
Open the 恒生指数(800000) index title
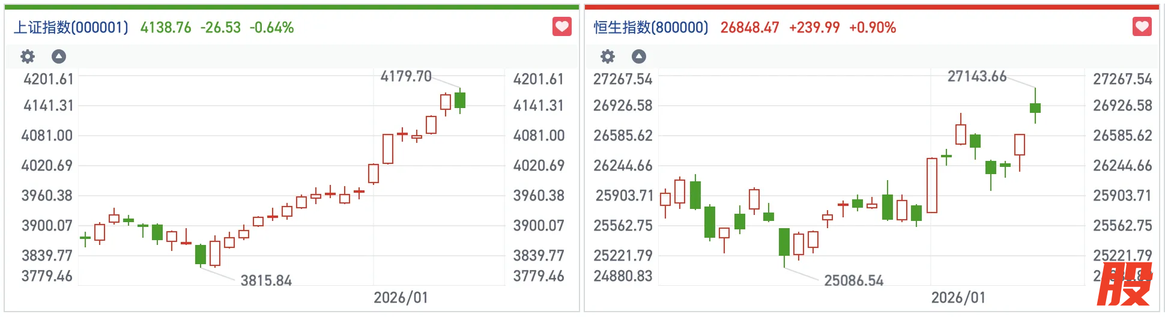pos(651,28)
